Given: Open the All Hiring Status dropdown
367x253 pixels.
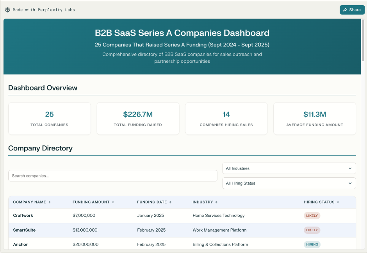Looking at the screenshot, I should (289, 183).
